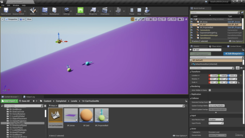Viewport: 245px width, 138px height.
Task: Open Auto Receive Input dropdown
Action: point(216,120)
